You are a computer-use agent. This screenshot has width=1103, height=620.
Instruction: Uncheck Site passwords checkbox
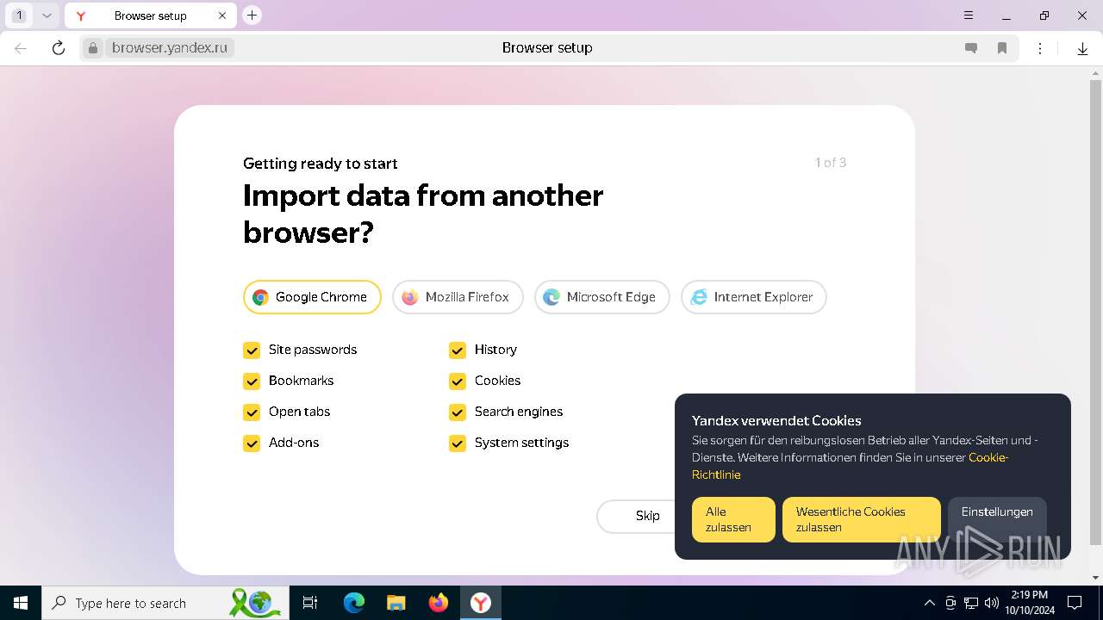252,350
